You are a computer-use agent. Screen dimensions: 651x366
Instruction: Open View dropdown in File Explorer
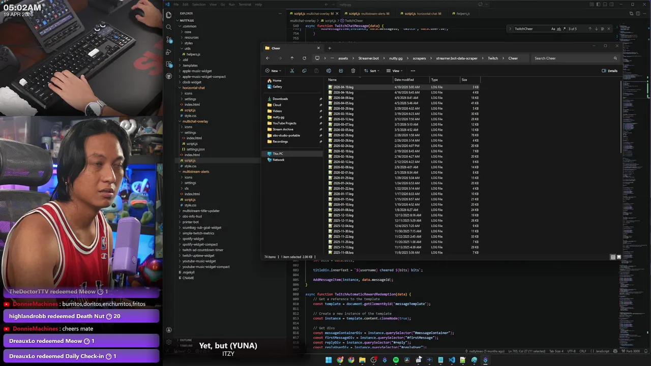(x=394, y=71)
